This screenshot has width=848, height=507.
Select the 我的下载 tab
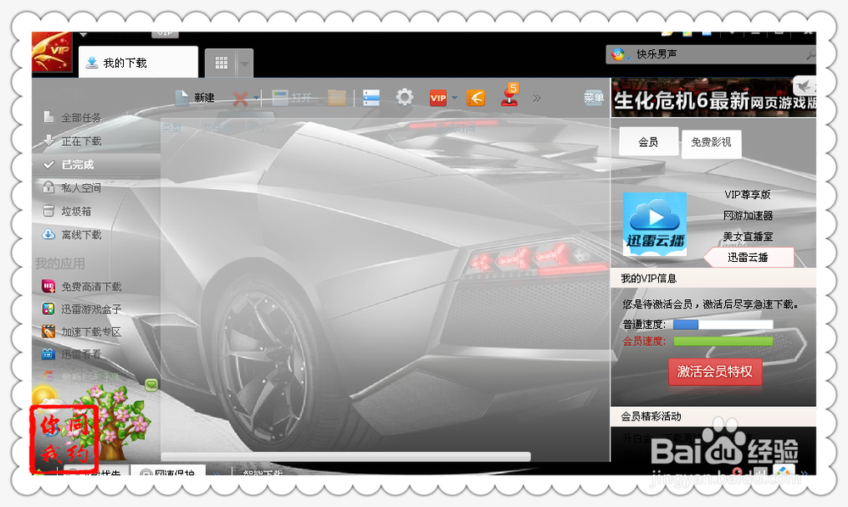point(138,63)
